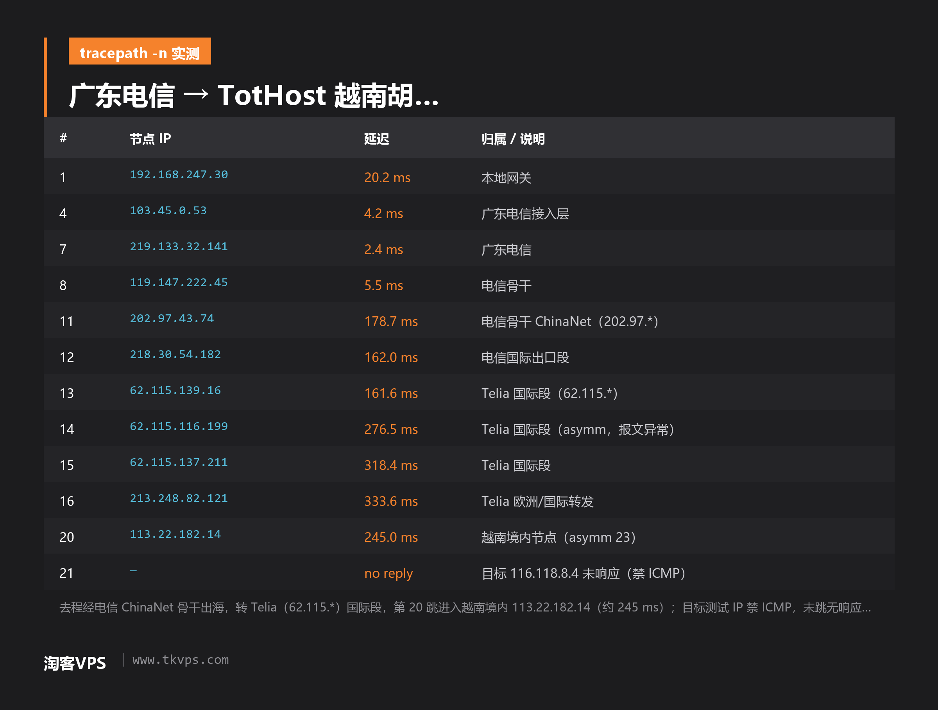Select IP 62.115.139.16
Screen dimensions: 938x710
(x=175, y=391)
